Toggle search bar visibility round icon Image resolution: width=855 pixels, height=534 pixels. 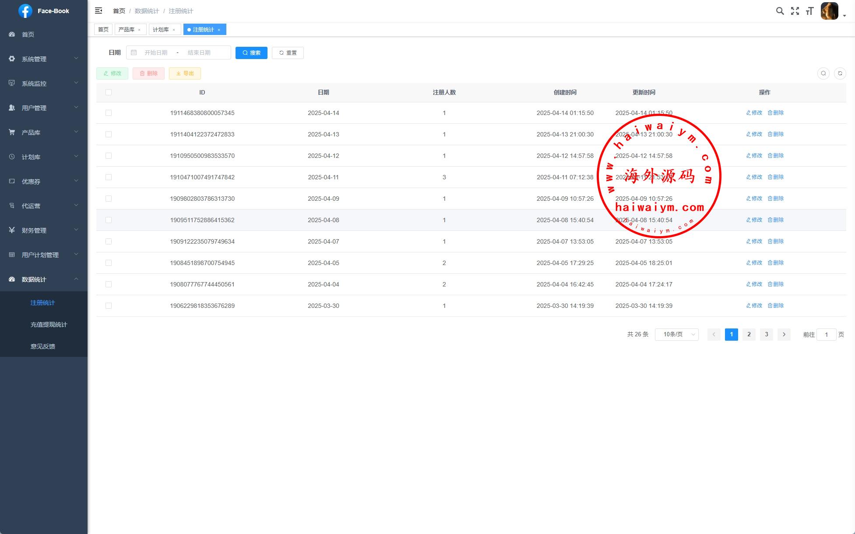823,73
